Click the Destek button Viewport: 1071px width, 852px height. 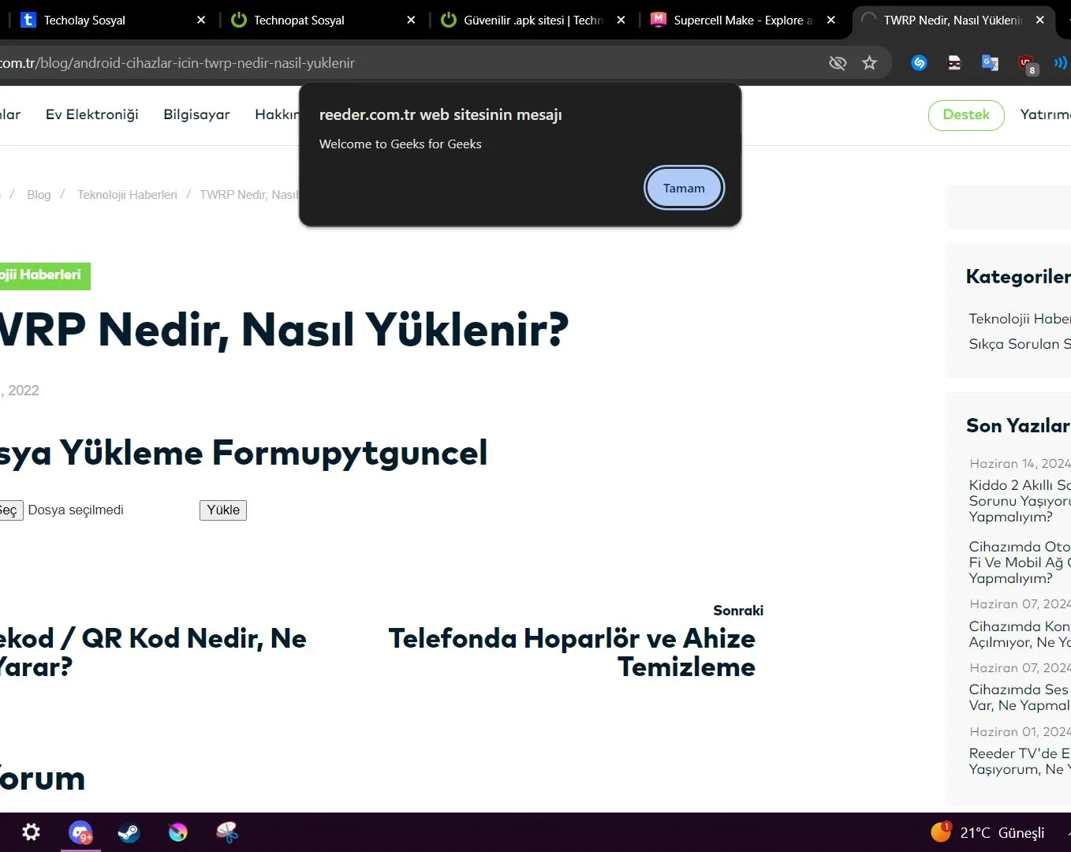click(966, 114)
